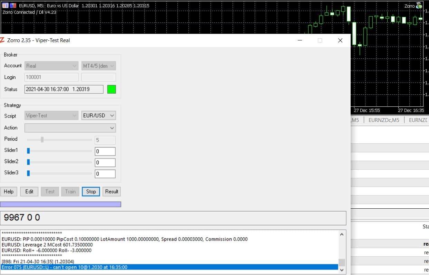Click the chart window icon beside EURUSD title

coord(5,6)
